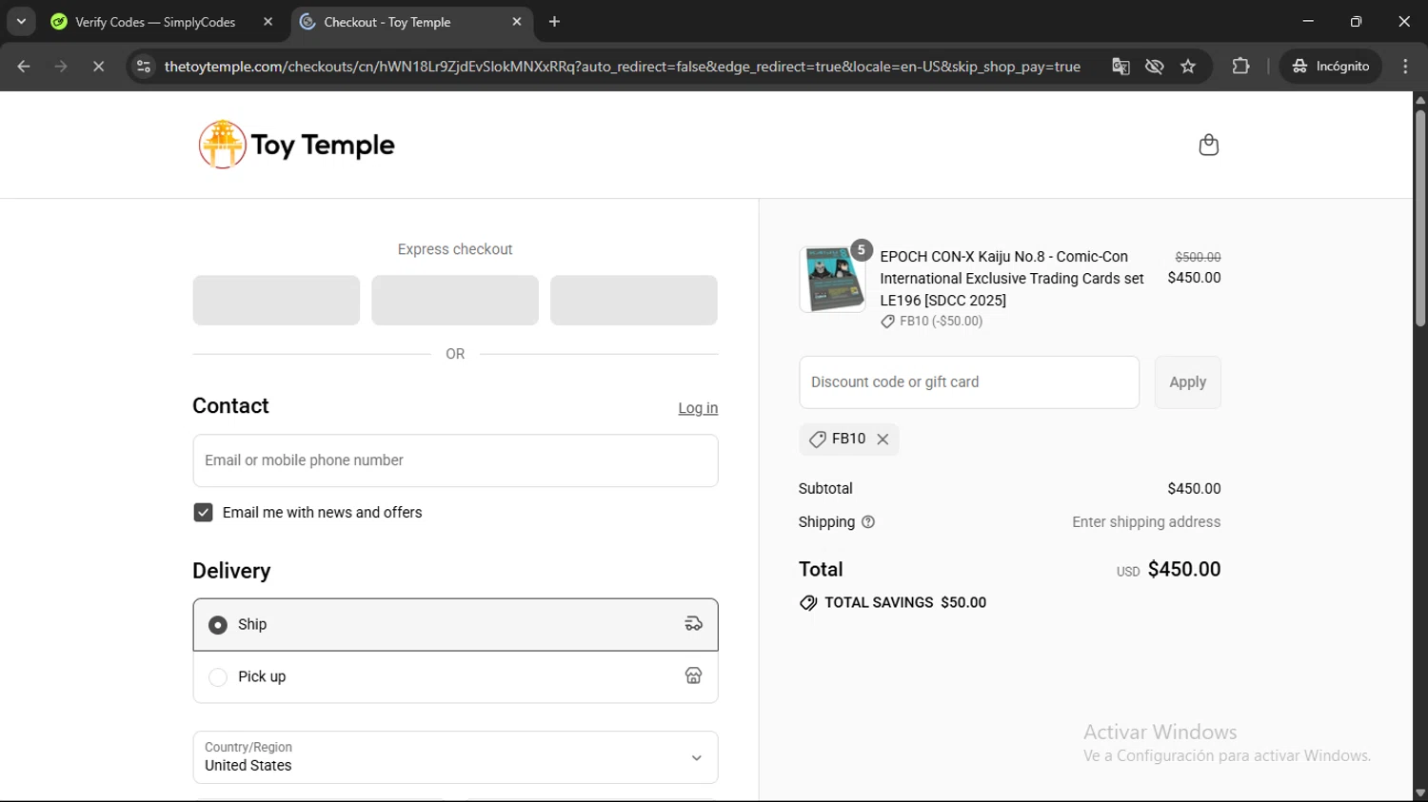This screenshot has height=802, width=1428.
Task: Remove the FB10 discount code tag
Action: [883, 440]
